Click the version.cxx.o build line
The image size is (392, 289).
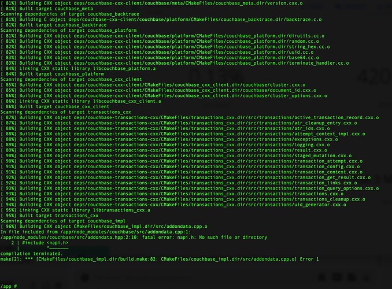[x=151, y=3]
